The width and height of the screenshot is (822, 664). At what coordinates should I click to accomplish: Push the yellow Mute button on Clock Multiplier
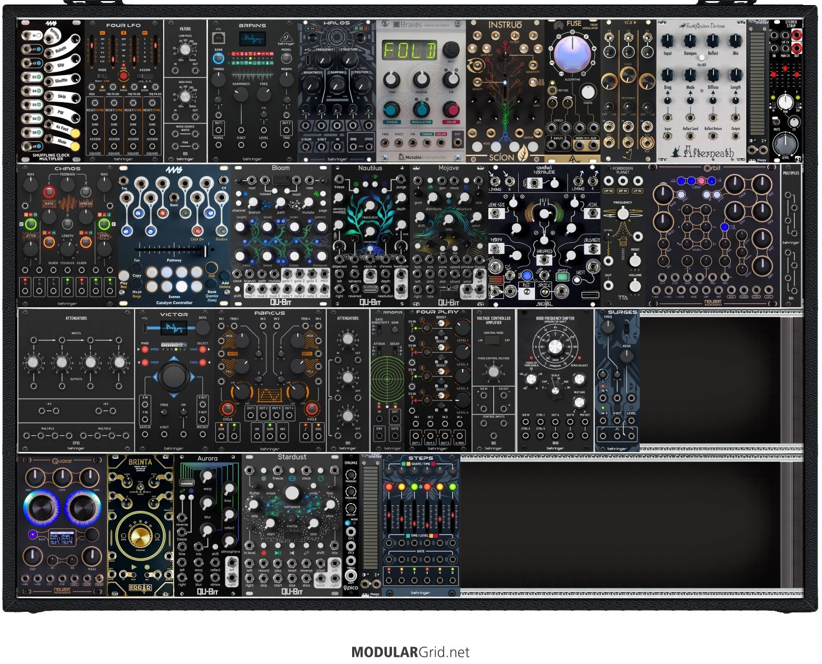[75, 147]
